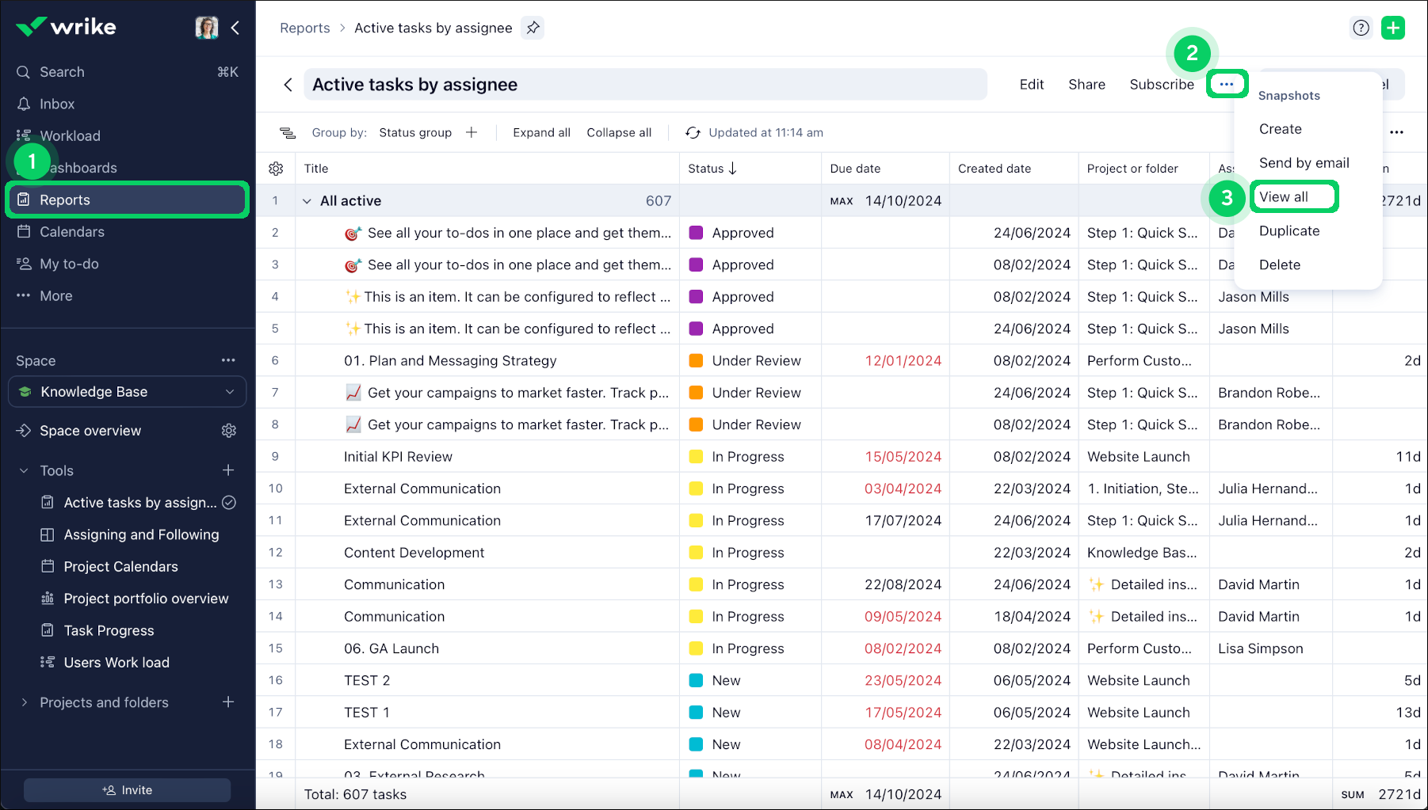Toggle sort on the Status column header
Viewport: 1428px width, 810px height.
(712, 169)
